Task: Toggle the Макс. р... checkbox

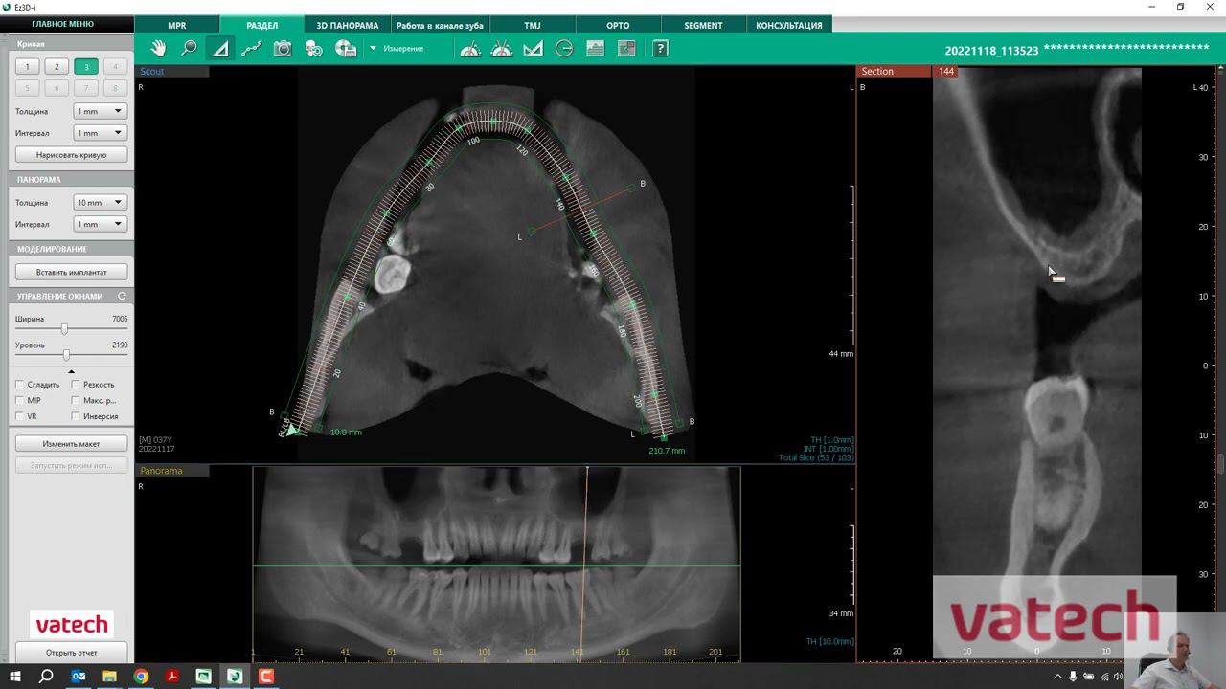Action: (x=76, y=401)
